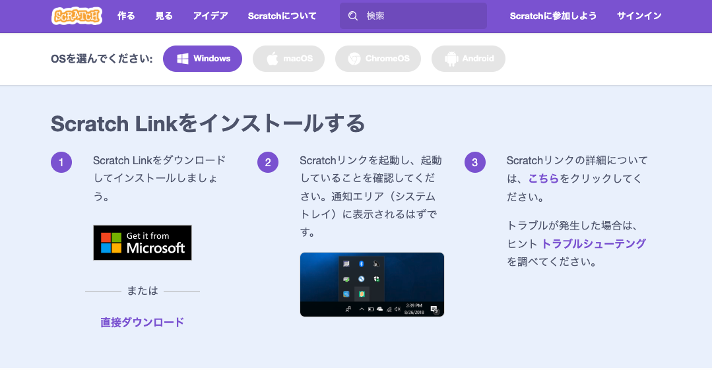Select the ChromeOS OS button
Image resolution: width=712 pixels, height=370 pixels.
[x=378, y=59]
